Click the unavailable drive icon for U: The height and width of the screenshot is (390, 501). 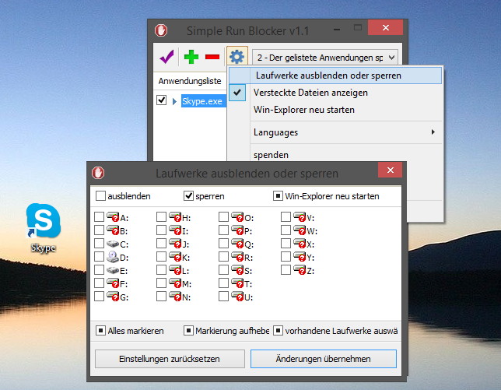[x=237, y=297]
